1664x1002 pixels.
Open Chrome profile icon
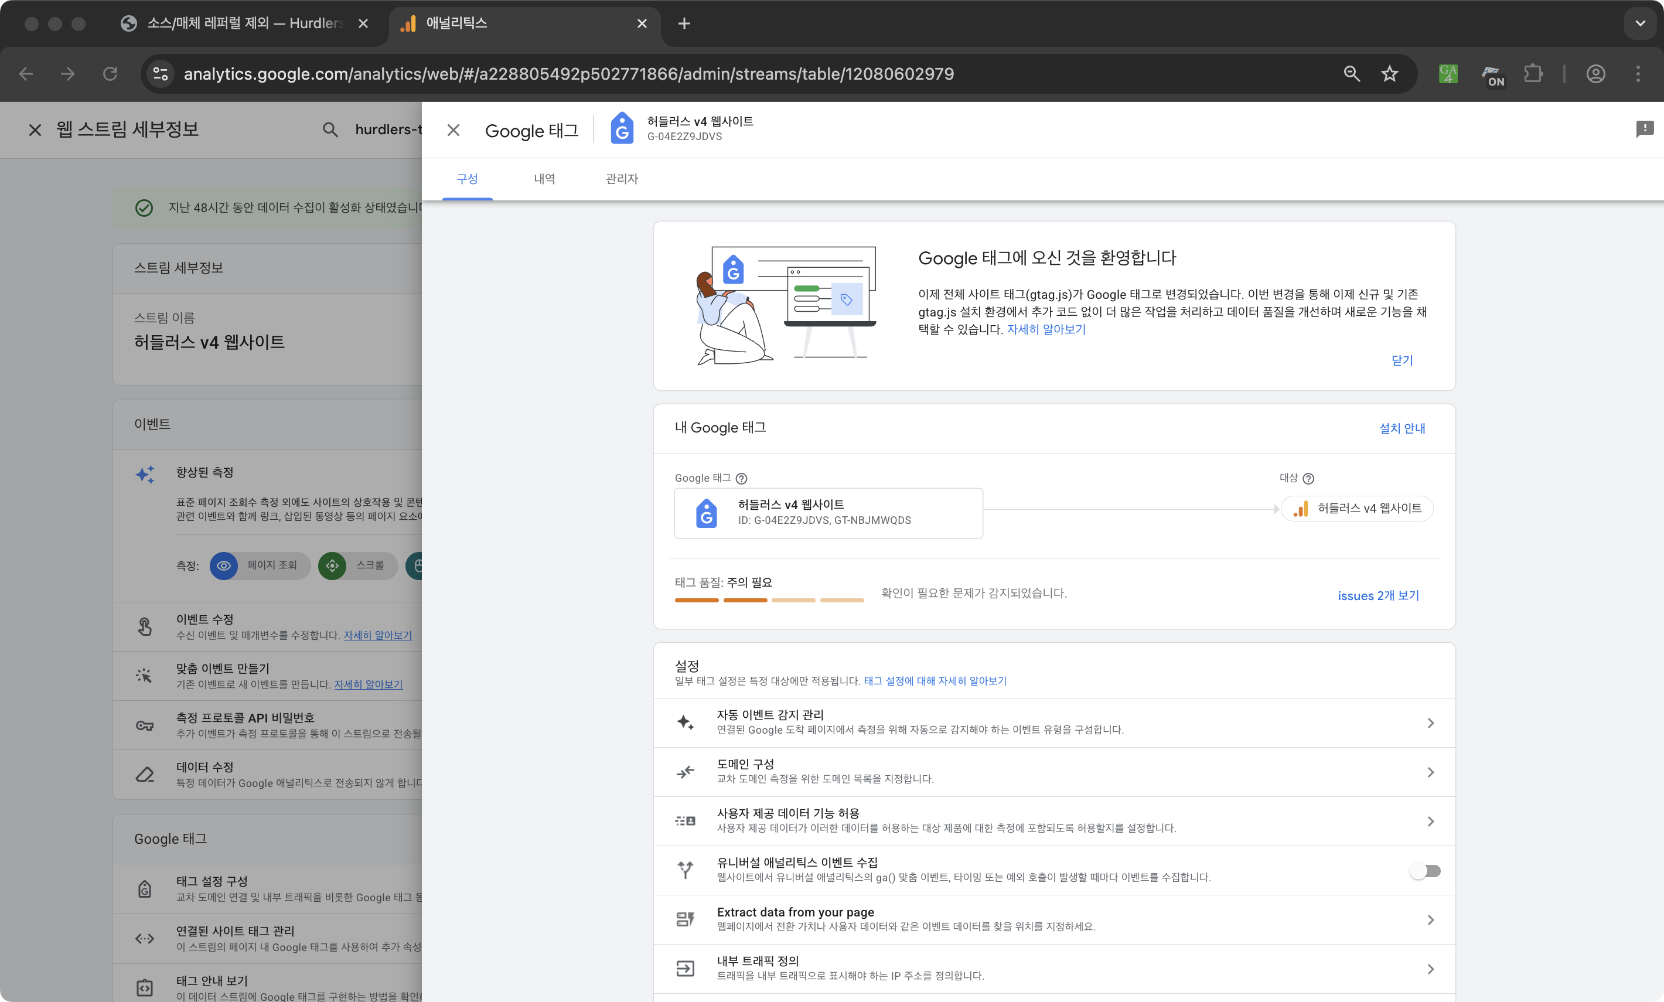pos(1596,74)
